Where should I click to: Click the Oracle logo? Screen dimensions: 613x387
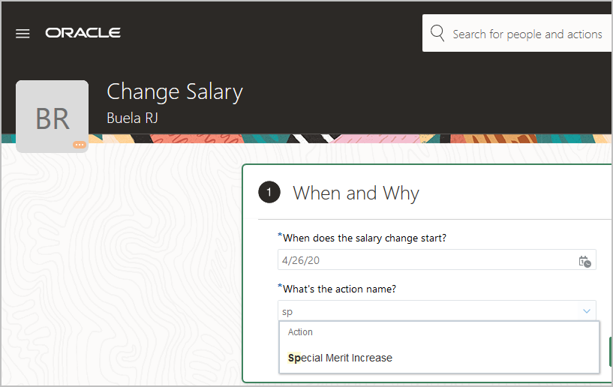(83, 33)
